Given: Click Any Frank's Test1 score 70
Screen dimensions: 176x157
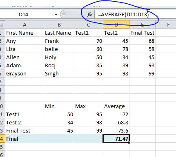Looking at the screenshot, I should (89, 41).
